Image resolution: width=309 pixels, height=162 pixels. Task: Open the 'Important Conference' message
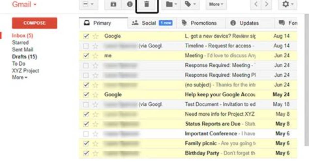click(188, 134)
